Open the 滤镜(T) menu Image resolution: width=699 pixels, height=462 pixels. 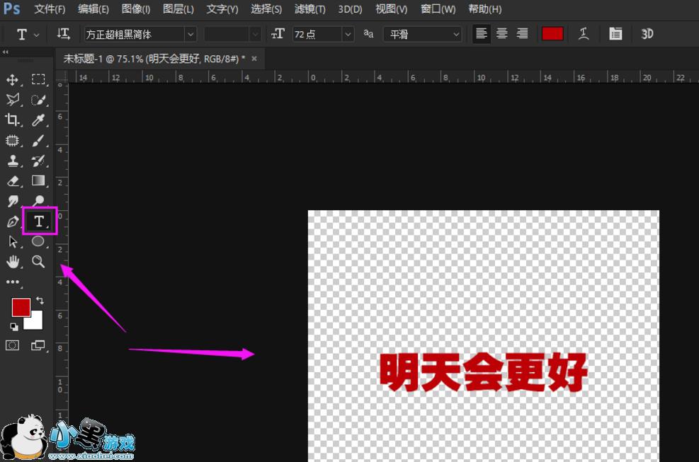309,9
